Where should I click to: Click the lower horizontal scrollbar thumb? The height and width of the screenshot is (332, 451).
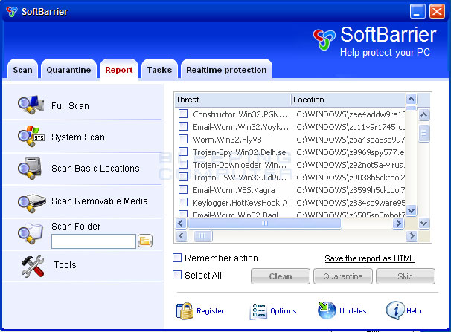[202, 236]
